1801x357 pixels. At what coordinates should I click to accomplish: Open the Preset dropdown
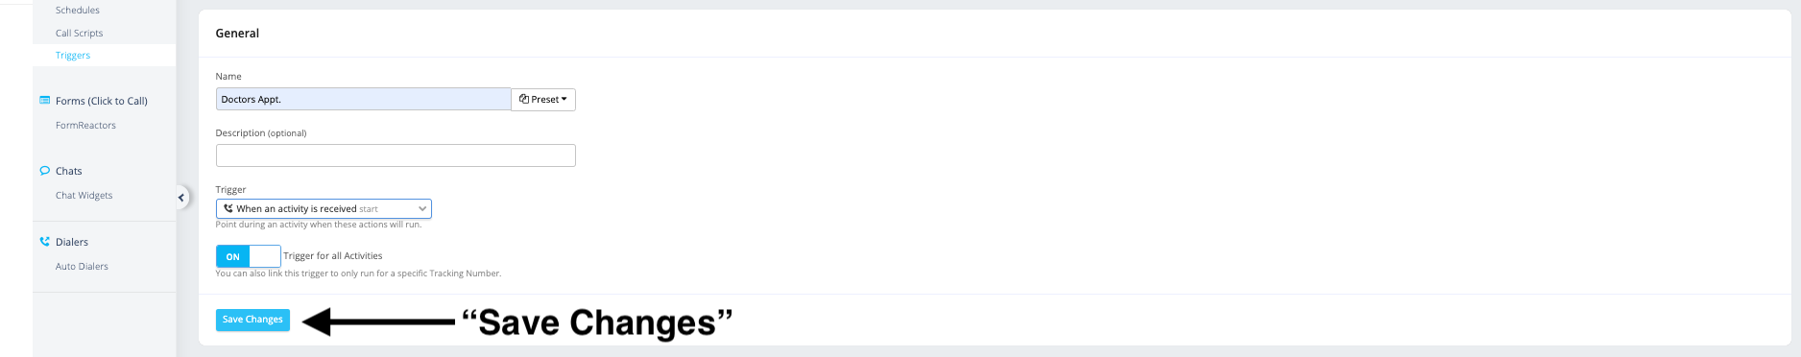[543, 99]
